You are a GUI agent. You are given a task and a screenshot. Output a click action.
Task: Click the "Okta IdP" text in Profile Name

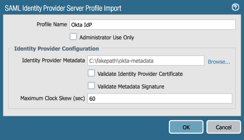[x=79, y=25]
